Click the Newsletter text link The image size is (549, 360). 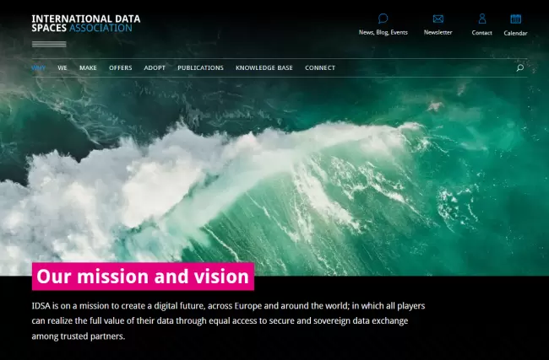pyautogui.click(x=438, y=33)
